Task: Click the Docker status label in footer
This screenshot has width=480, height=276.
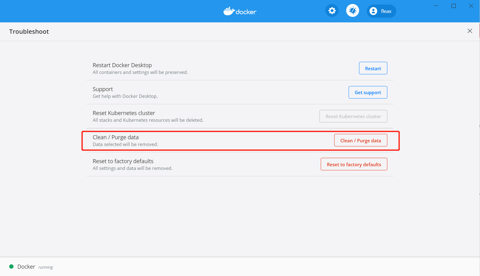Action: (x=26, y=267)
